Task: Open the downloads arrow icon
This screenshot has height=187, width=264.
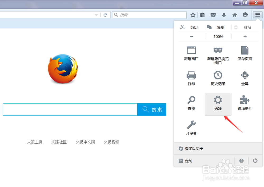Action: [224, 15]
